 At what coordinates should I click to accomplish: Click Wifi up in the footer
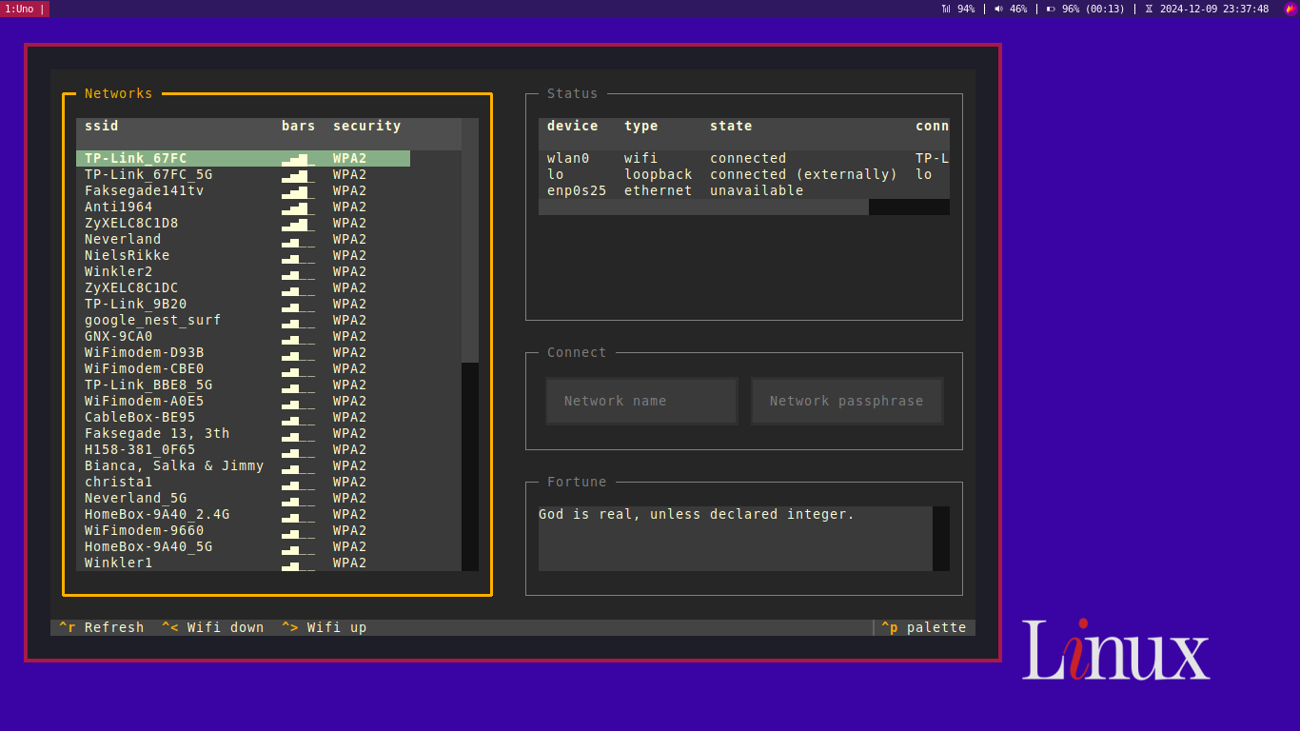325,627
